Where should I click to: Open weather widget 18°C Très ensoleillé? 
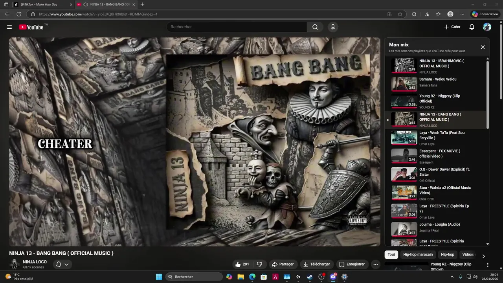point(19,277)
